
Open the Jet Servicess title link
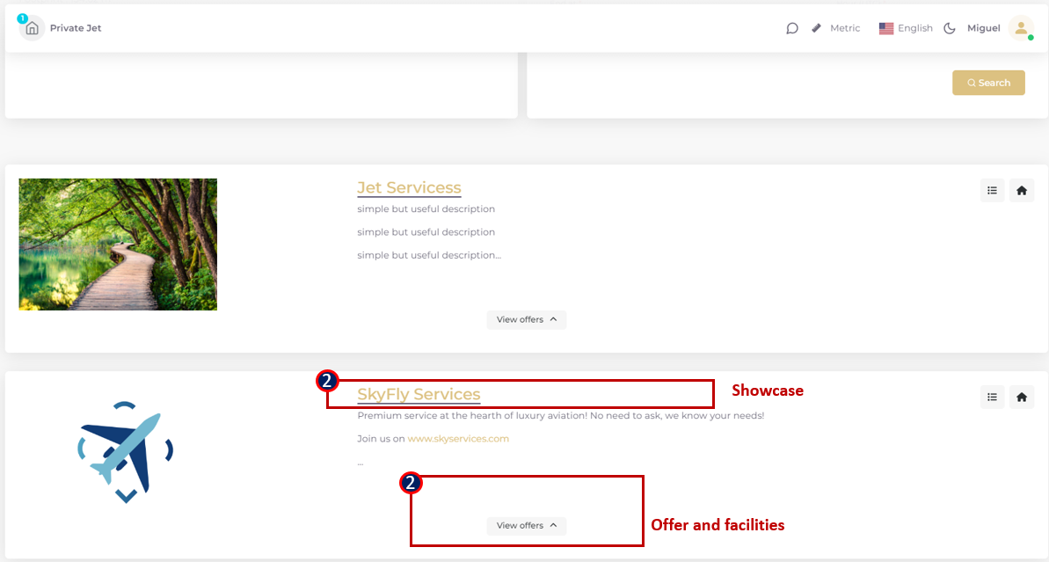coord(409,187)
